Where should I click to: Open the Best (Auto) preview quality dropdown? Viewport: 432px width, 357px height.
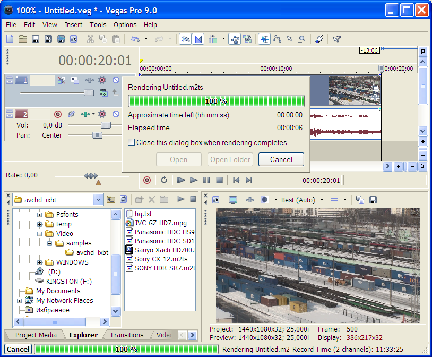pos(322,200)
